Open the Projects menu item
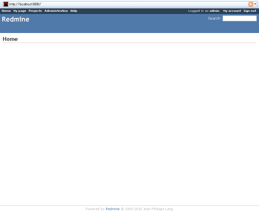259x212 pixels. click(35, 11)
